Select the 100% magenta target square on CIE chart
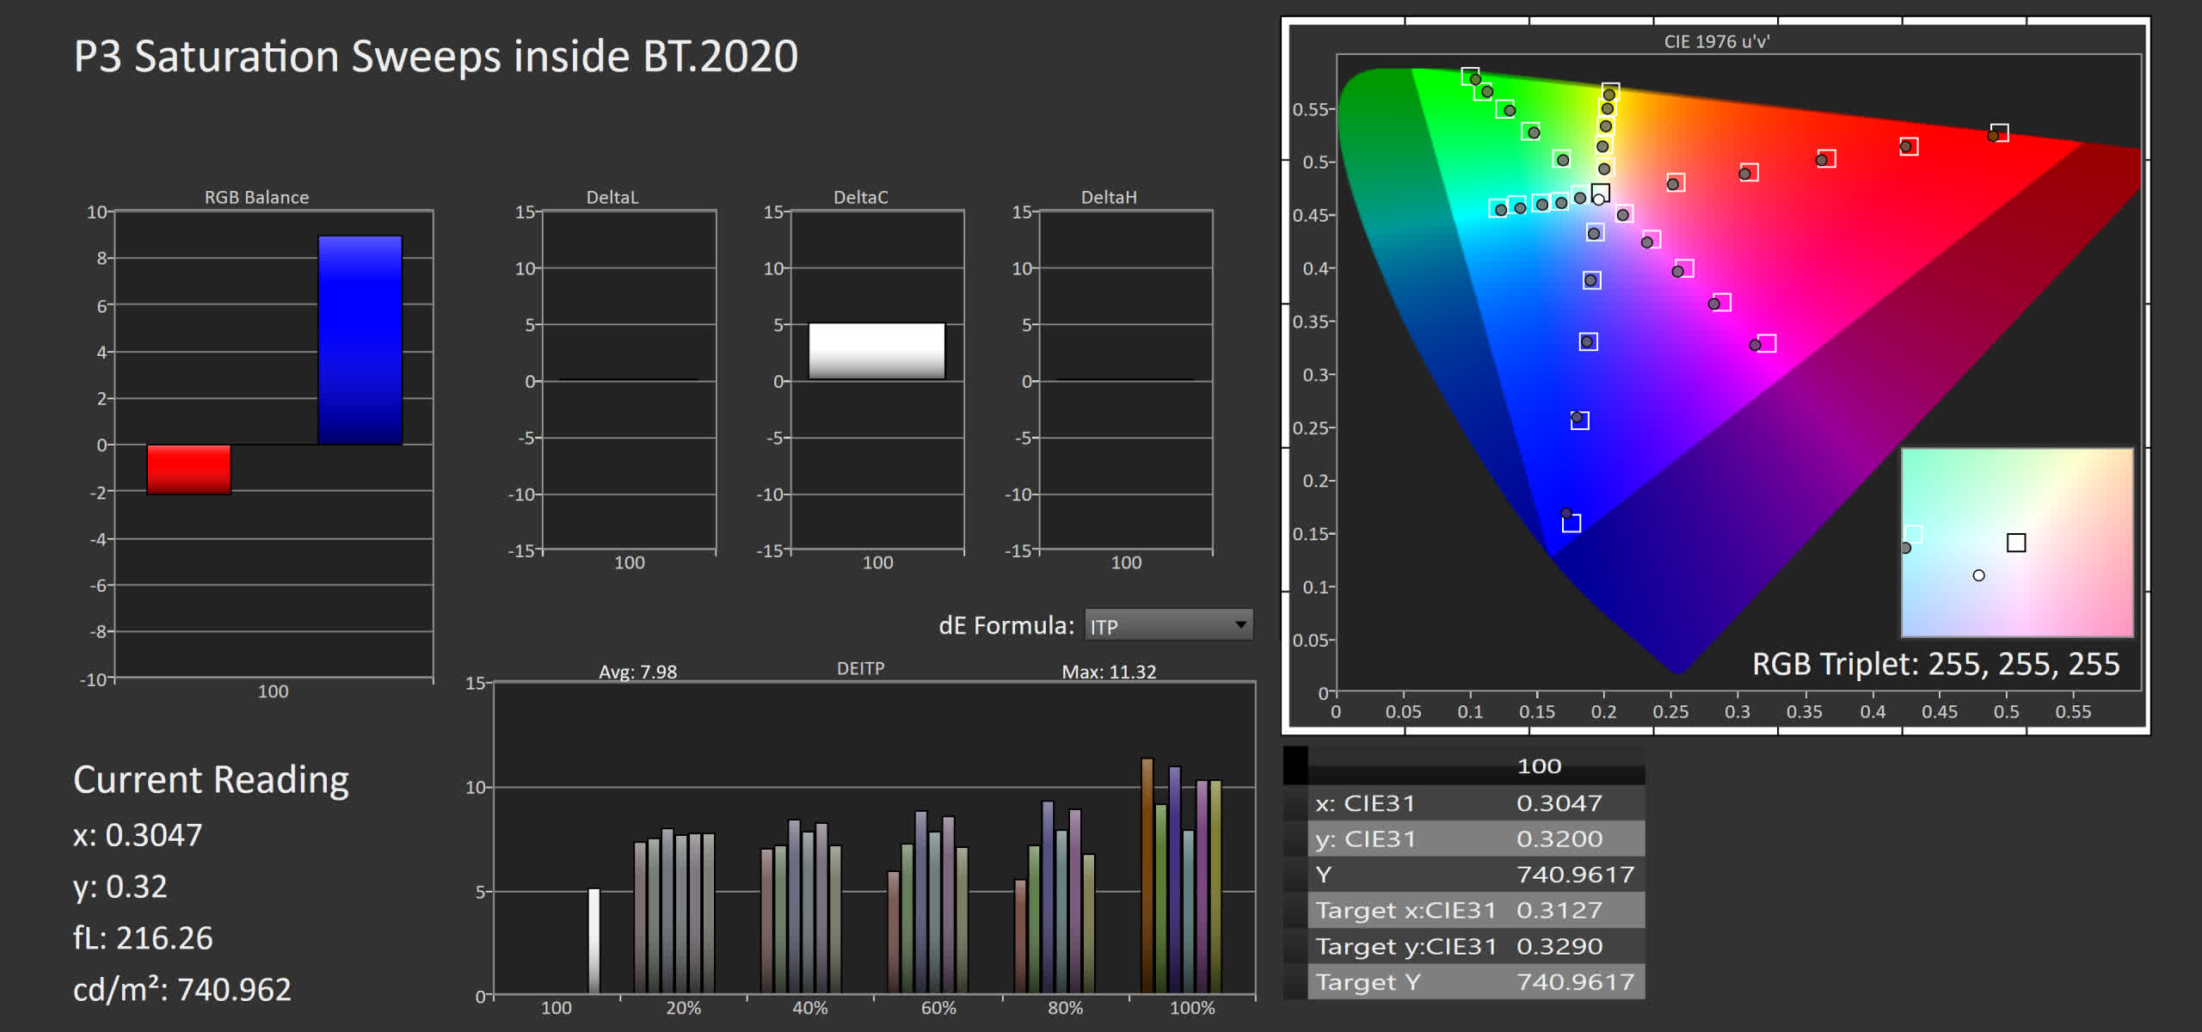 1767,343
